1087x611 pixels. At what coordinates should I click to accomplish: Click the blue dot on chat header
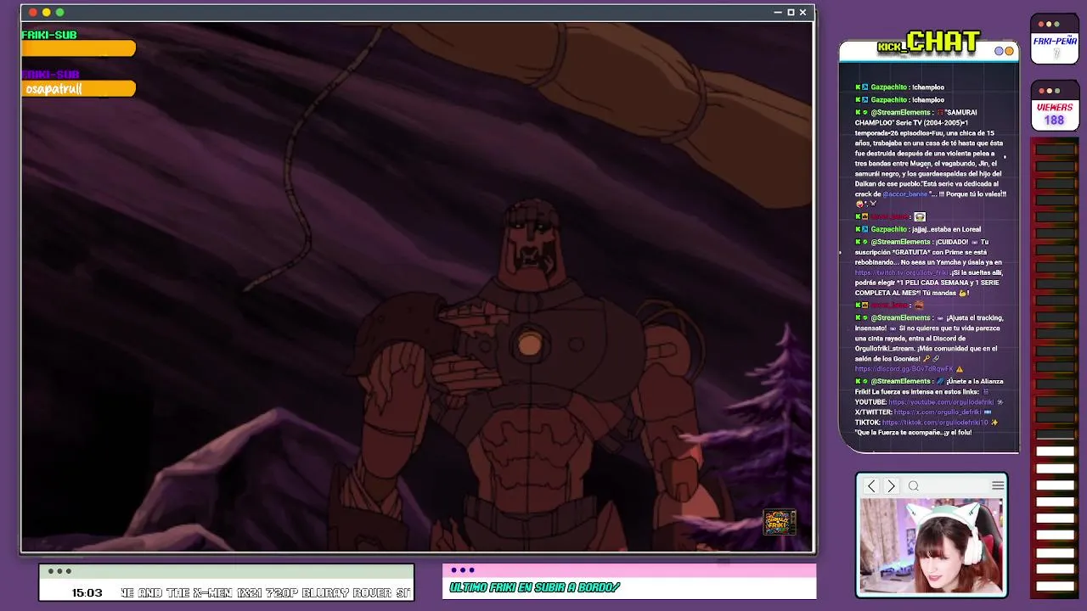click(1000, 51)
